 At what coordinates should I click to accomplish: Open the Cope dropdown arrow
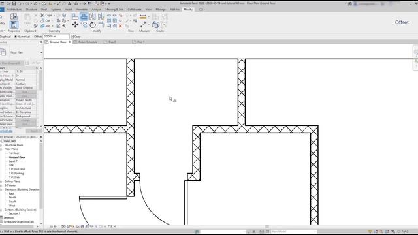(x=54, y=15)
